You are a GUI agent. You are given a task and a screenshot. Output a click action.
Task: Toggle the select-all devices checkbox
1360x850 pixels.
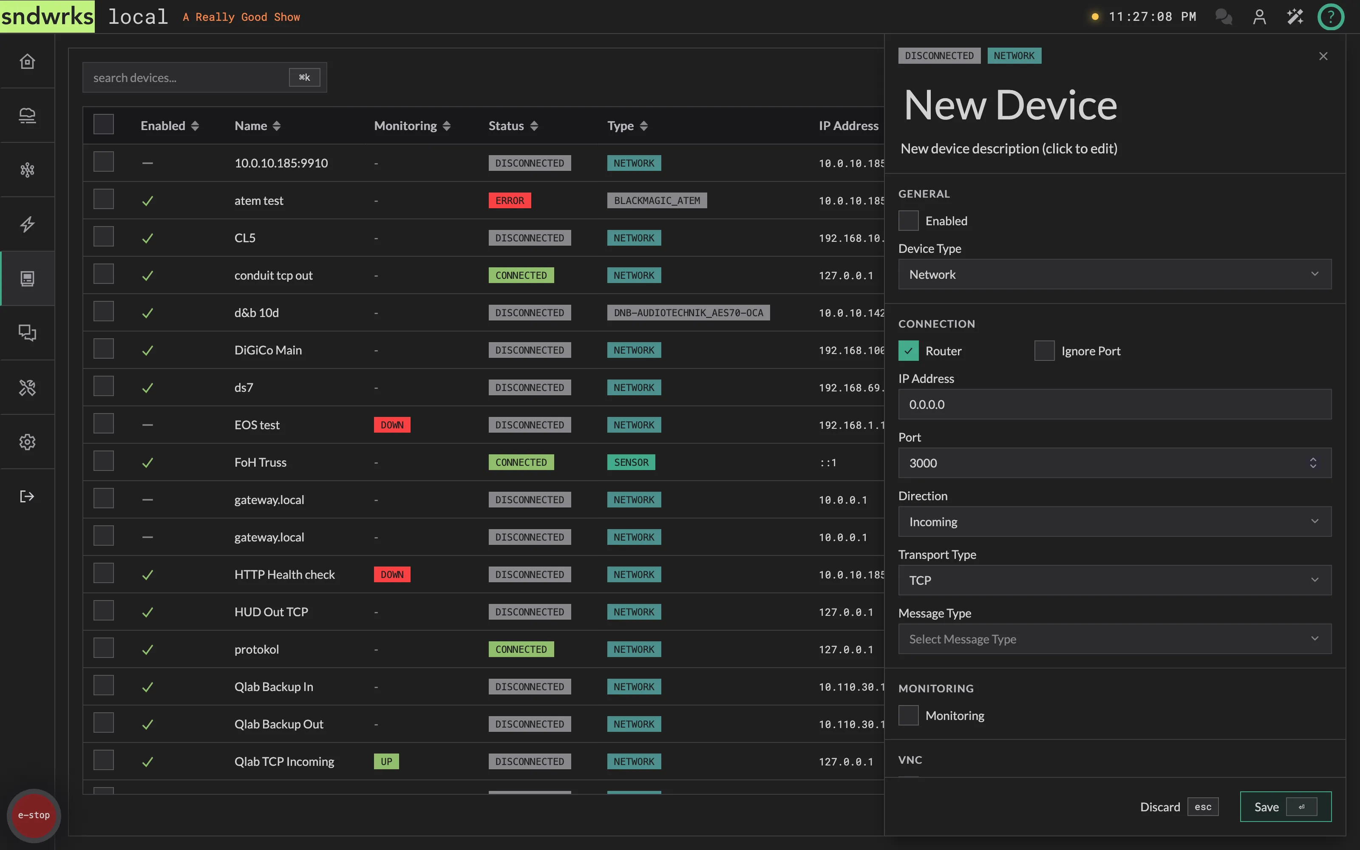click(103, 124)
